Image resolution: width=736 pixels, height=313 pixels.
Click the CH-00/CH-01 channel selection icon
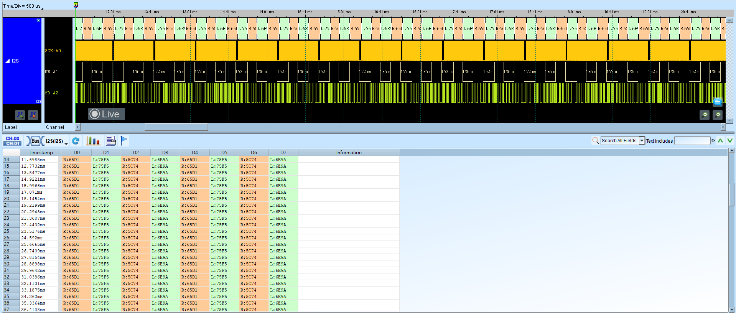(x=13, y=141)
